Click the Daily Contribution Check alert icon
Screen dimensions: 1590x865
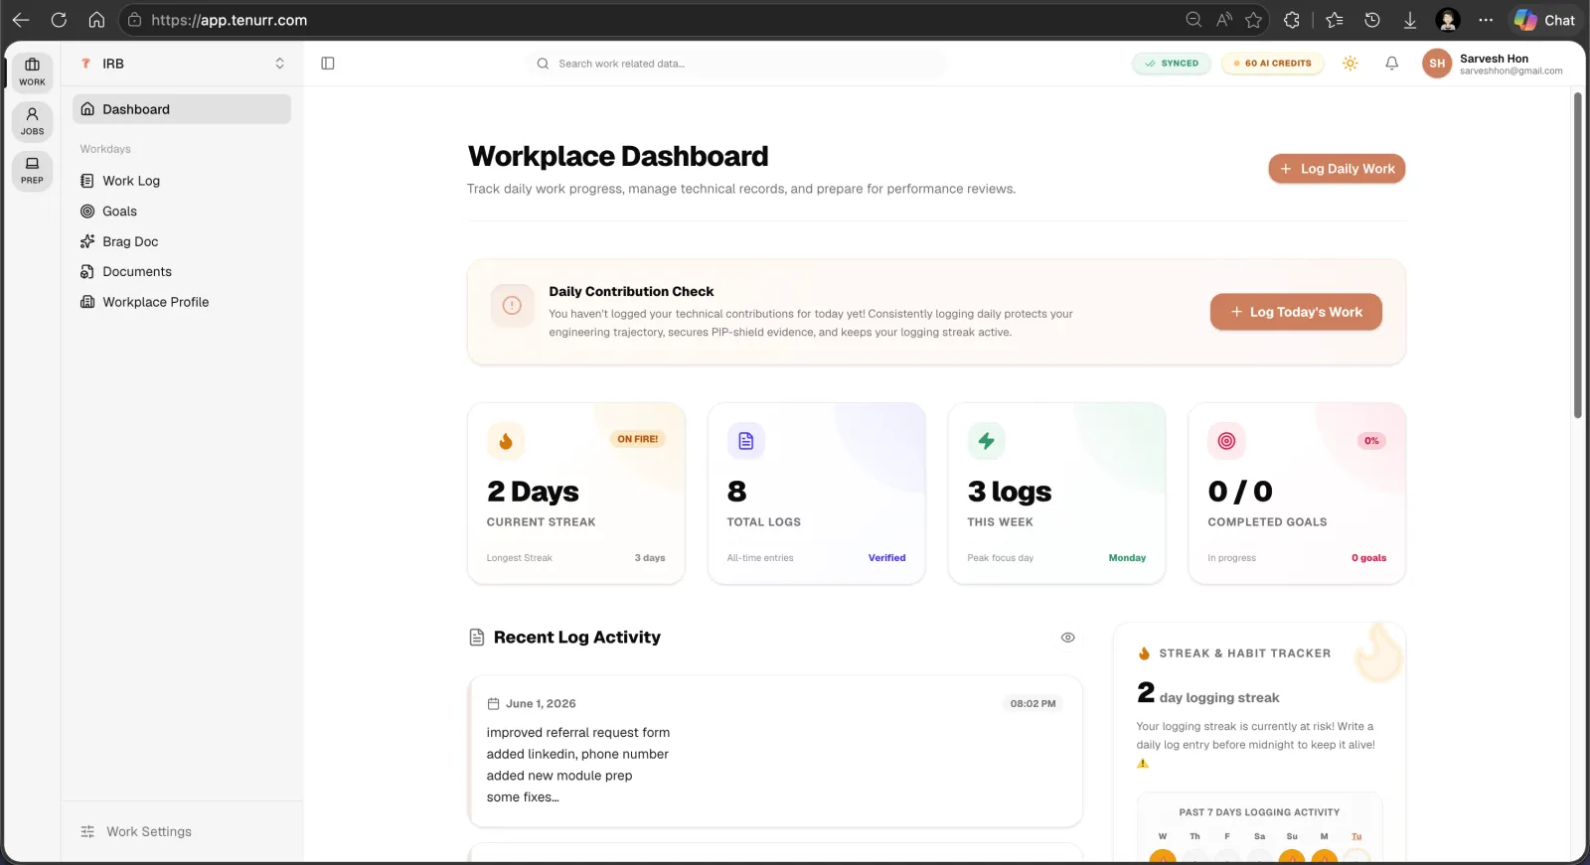coord(512,306)
